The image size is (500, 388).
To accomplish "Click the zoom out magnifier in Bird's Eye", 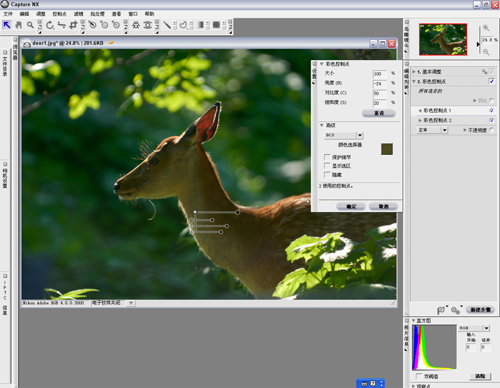I will point(486,52).
